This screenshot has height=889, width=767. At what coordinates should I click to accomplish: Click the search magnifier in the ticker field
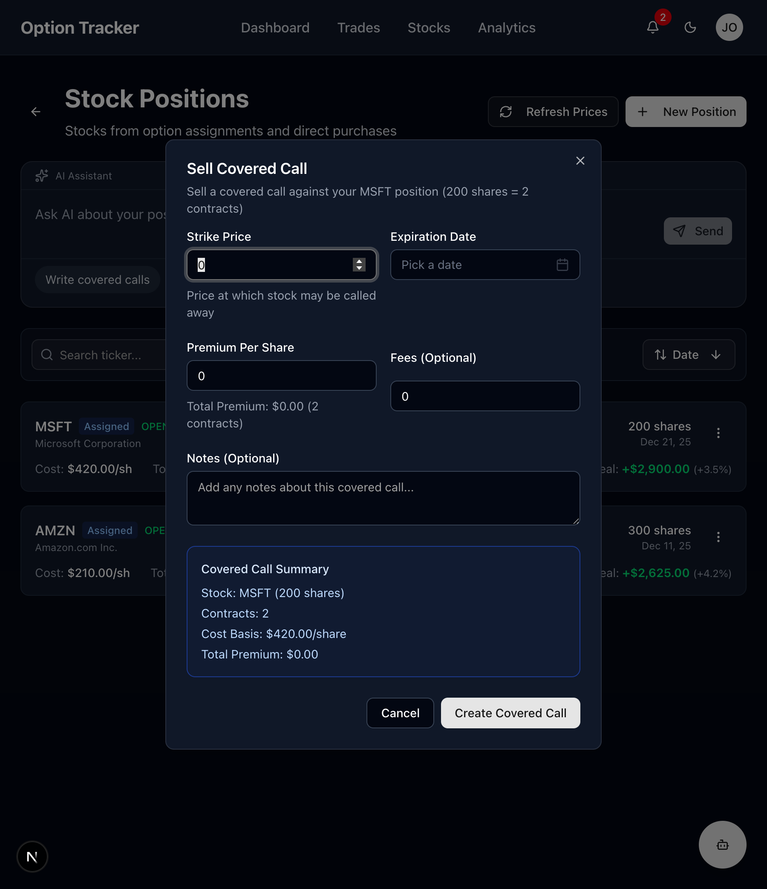[47, 355]
